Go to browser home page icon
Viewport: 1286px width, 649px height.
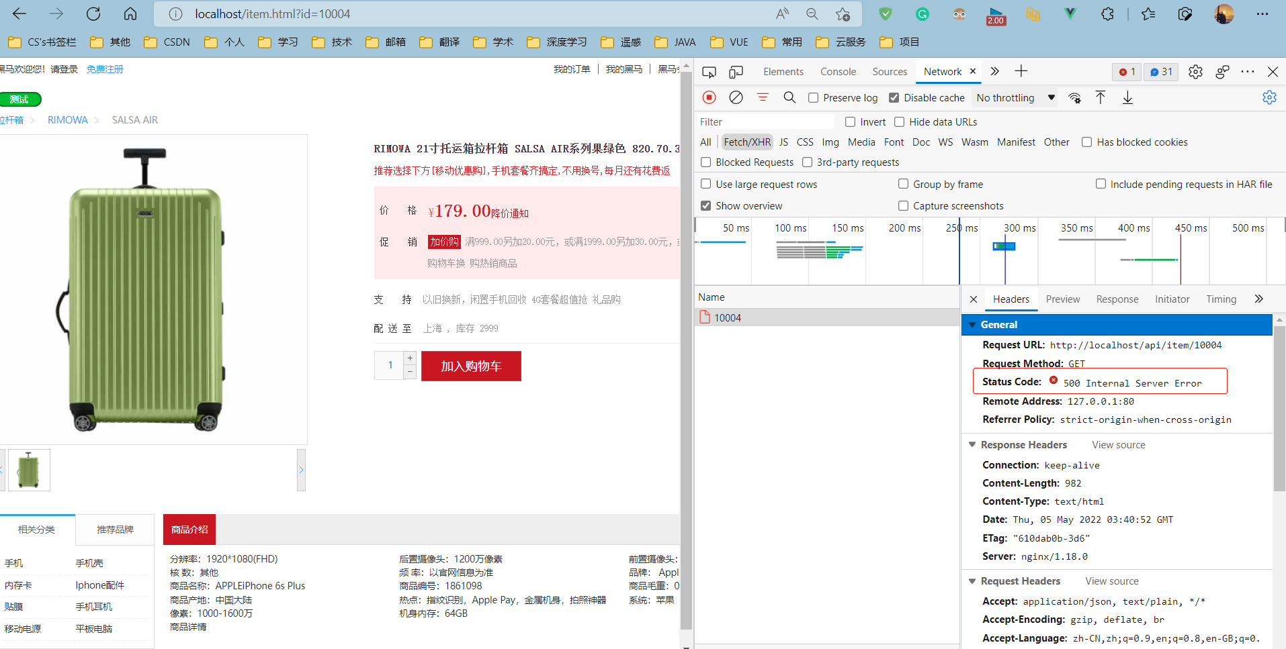coord(130,13)
